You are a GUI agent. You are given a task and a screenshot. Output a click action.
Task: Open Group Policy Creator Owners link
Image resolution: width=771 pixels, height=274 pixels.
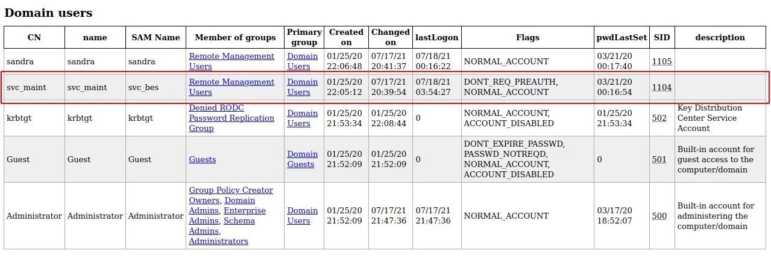(x=231, y=190)
